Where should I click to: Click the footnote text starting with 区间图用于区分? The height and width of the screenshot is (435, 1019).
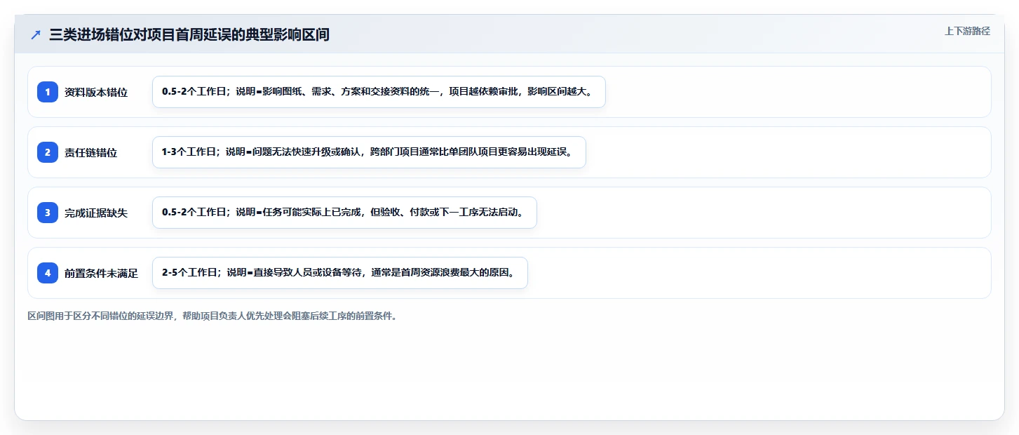click(x=214, y=316)
